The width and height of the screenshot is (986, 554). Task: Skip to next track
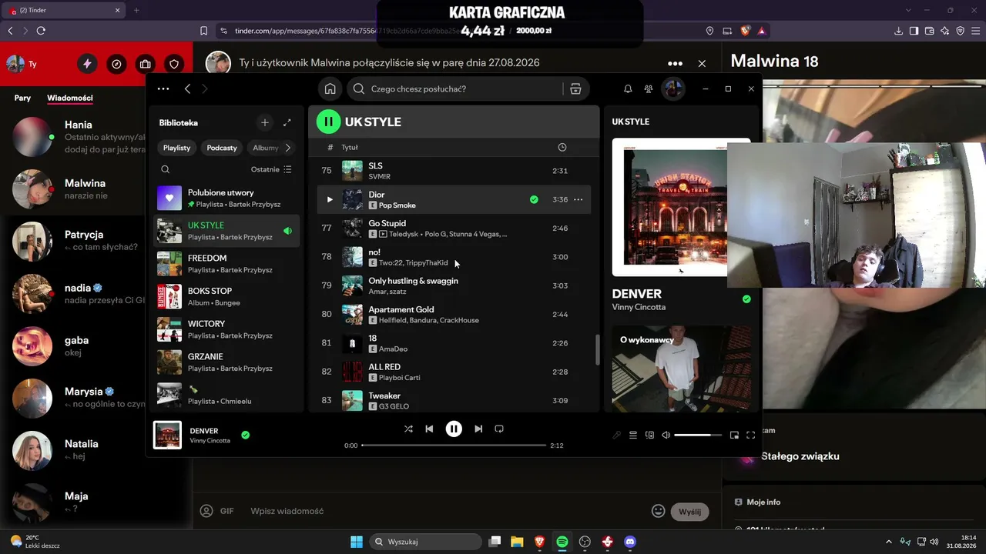click(x=478, y=429)
